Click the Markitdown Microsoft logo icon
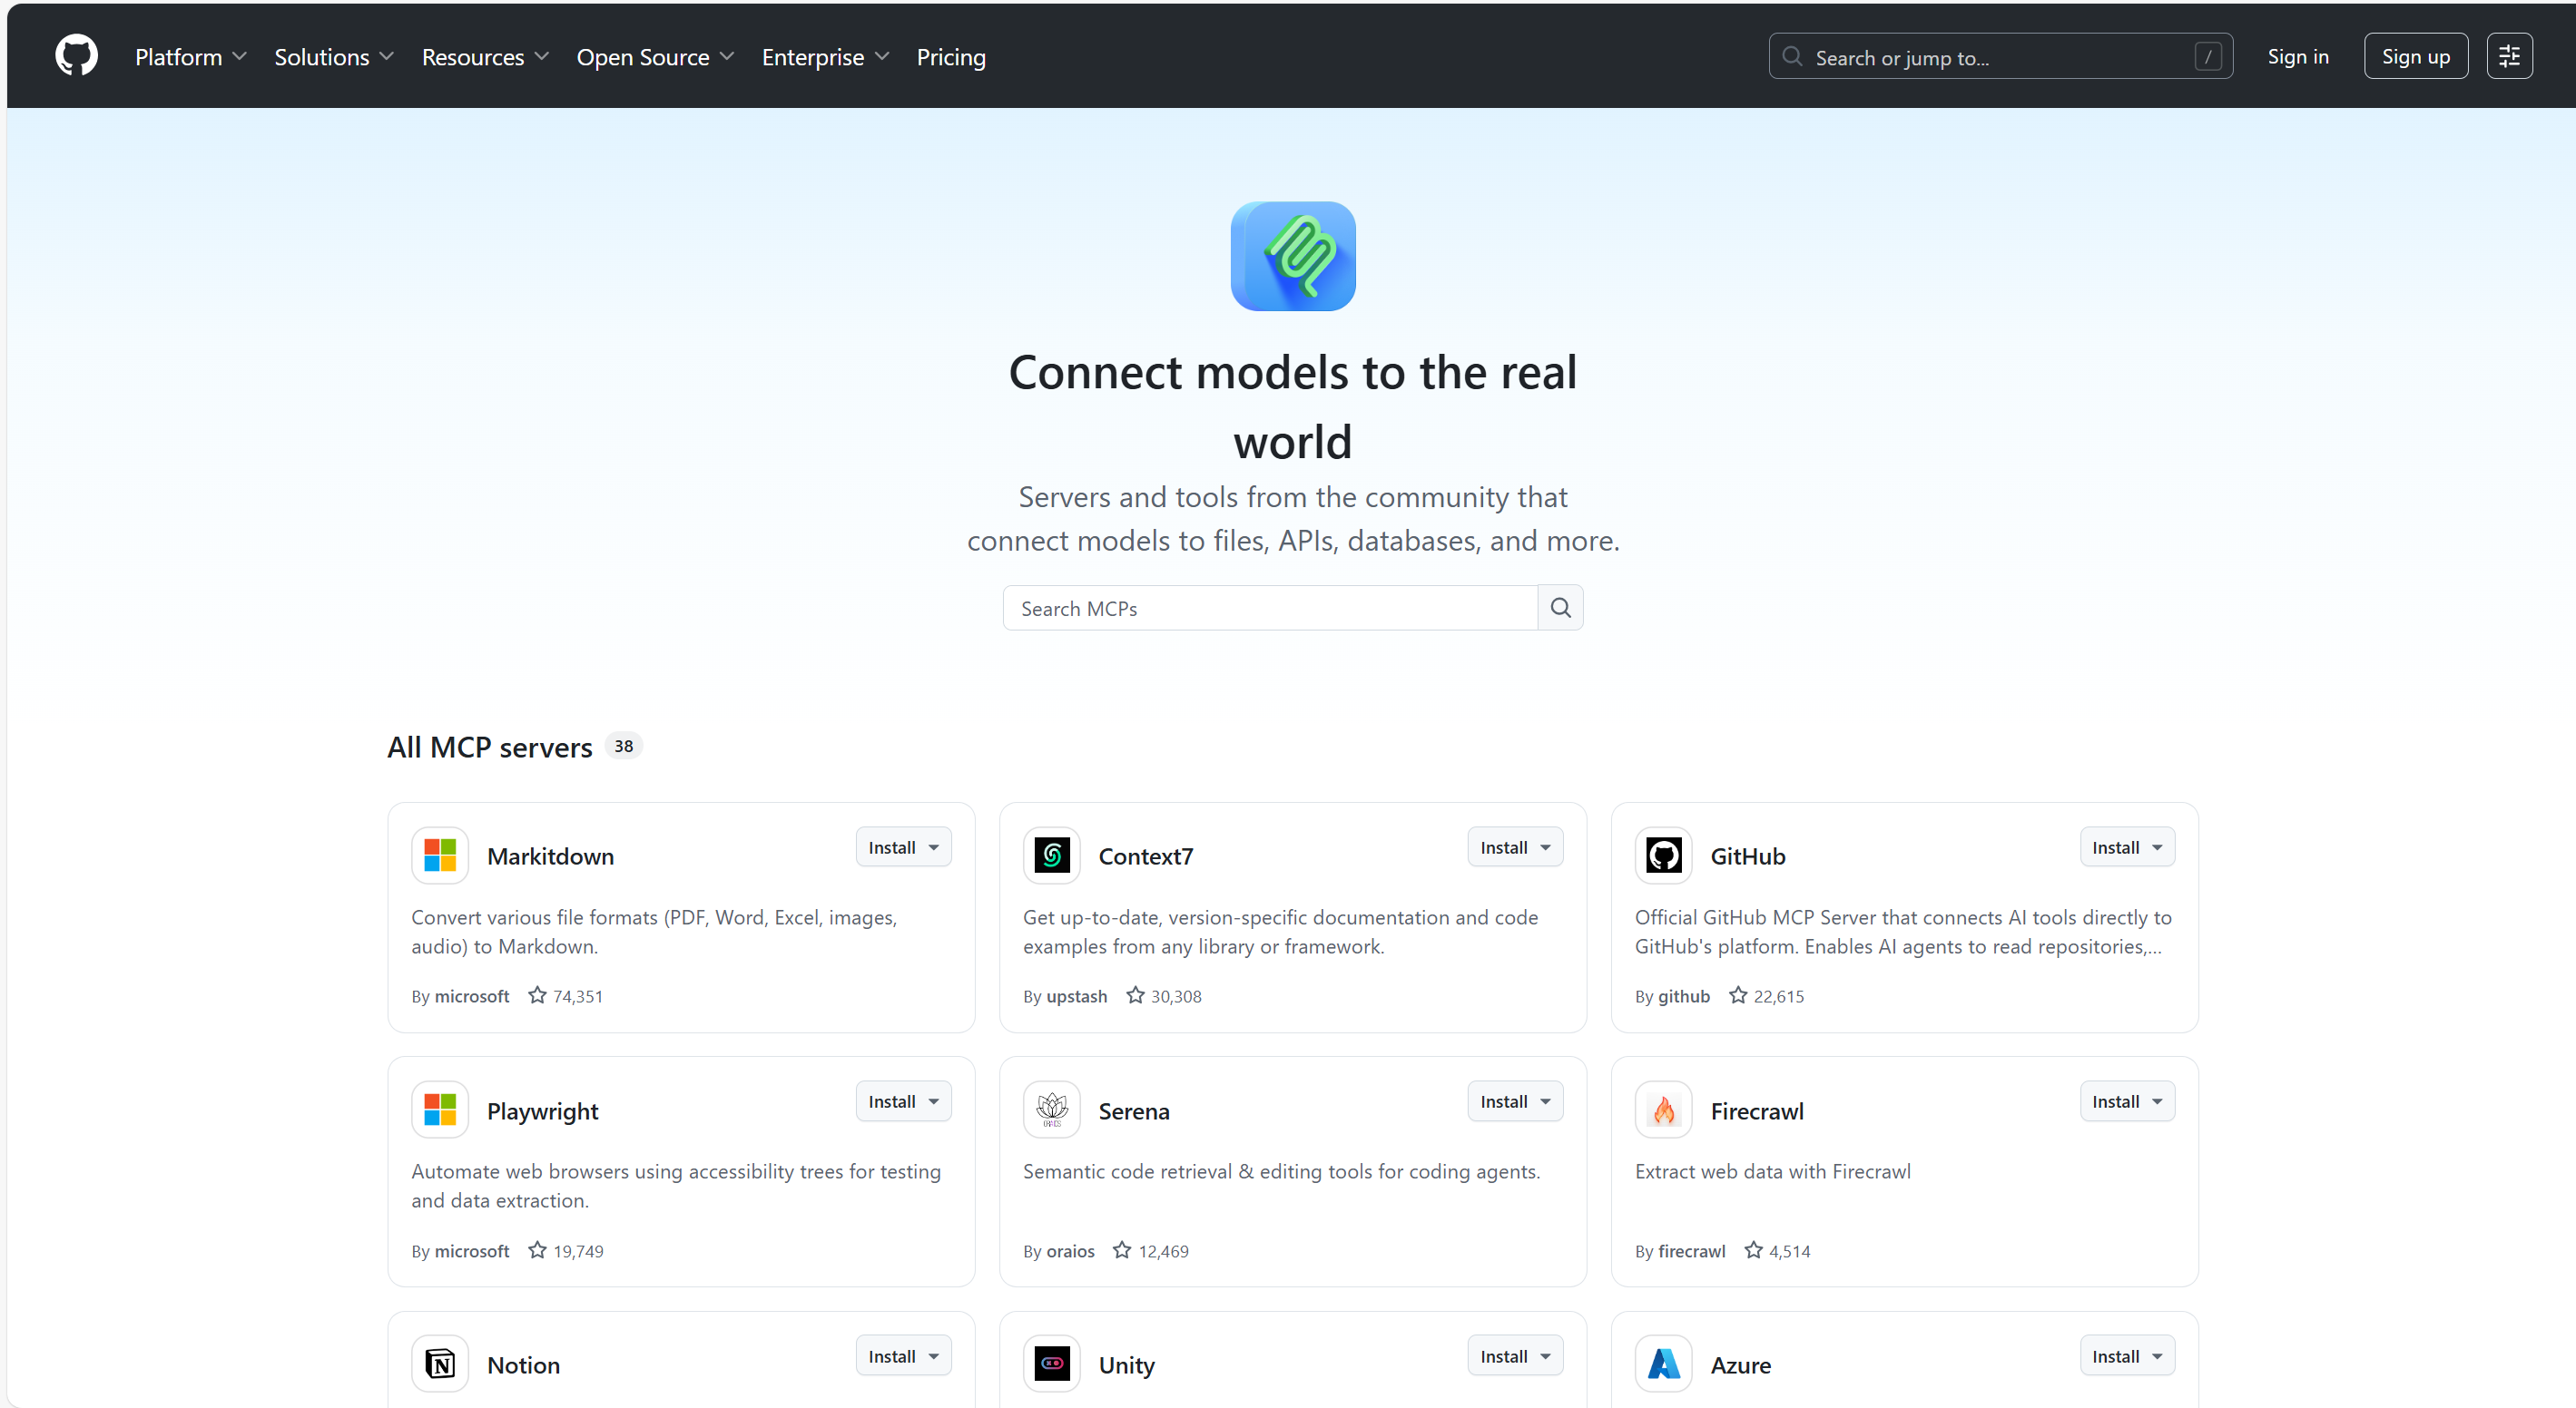 440,856
